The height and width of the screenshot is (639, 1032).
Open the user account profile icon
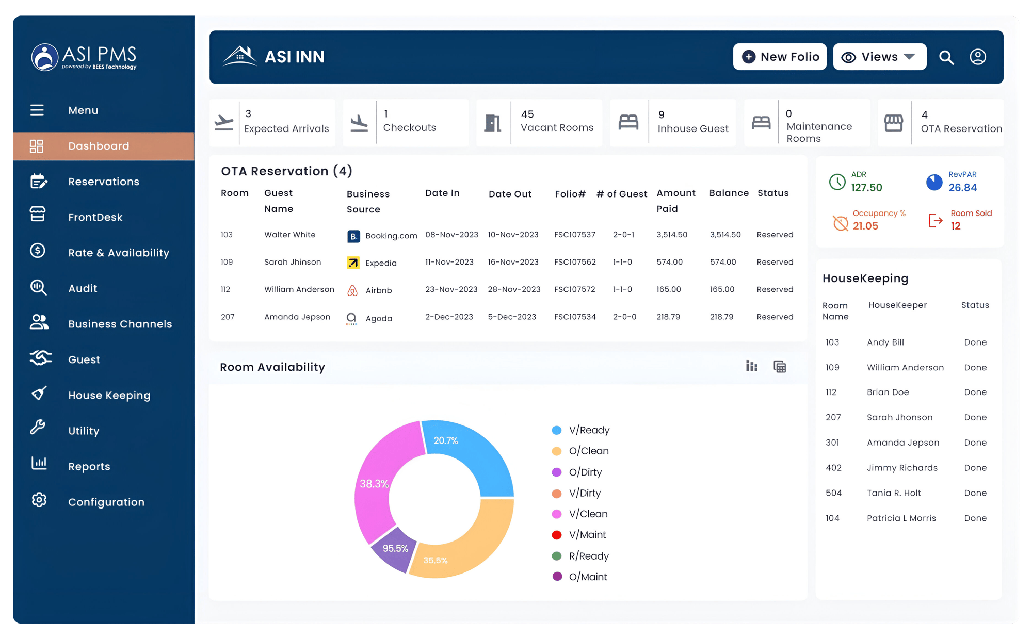(977, 57)
